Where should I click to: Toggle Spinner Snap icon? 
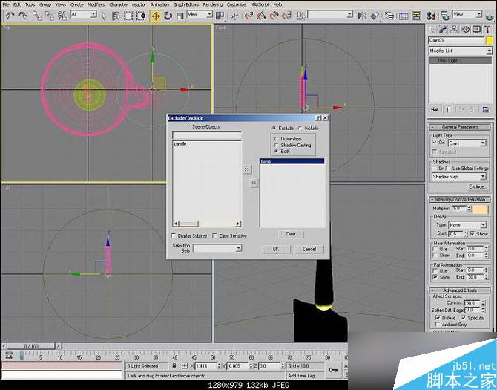(286, 16)
